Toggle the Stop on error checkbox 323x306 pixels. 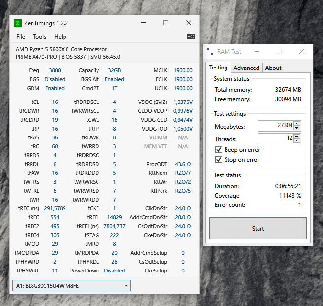[x=219, y=159]
